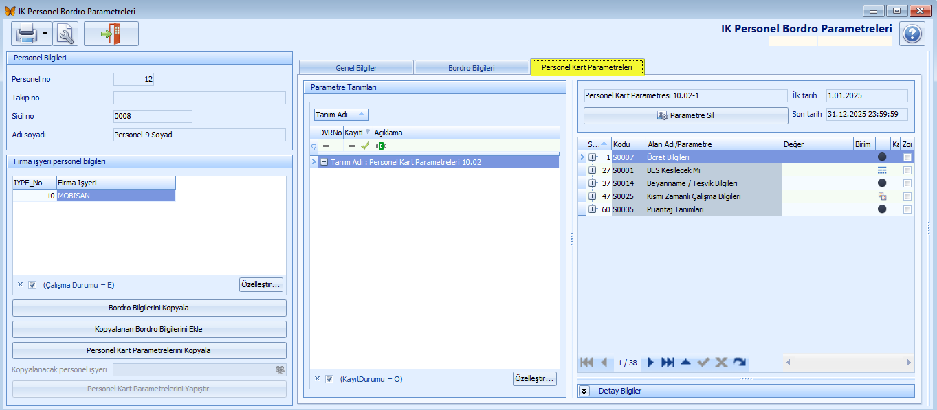Jump to last record in grid navigator
The height and width of the screenshot is (410, 937).
pos(668,363)
